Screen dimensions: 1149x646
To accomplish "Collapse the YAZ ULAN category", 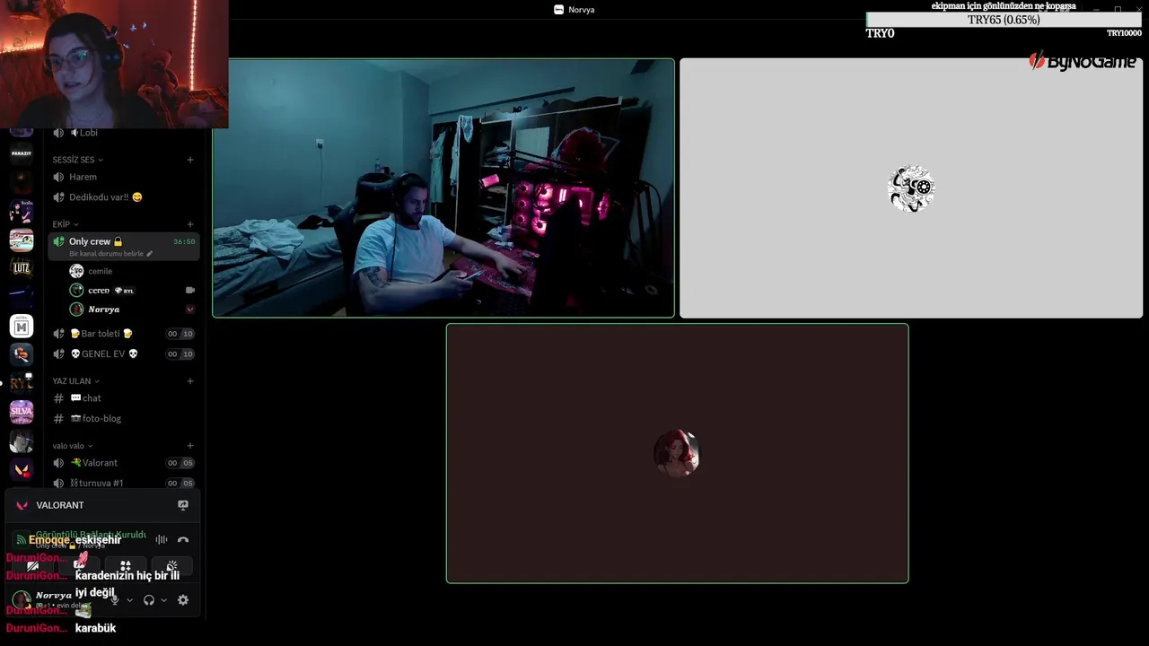I will tap(75, 381).
